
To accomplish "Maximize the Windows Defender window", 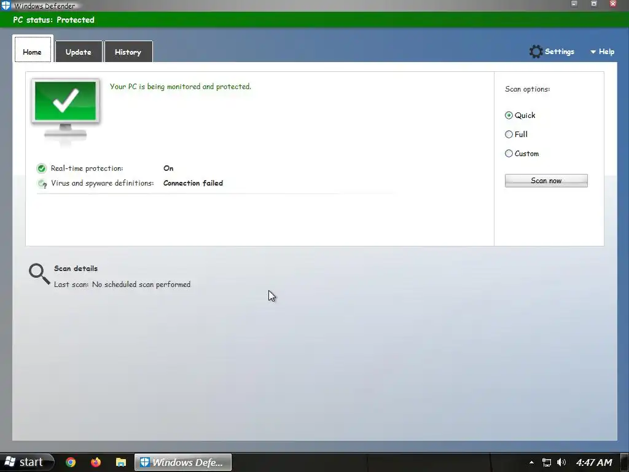I will point(594,4).
